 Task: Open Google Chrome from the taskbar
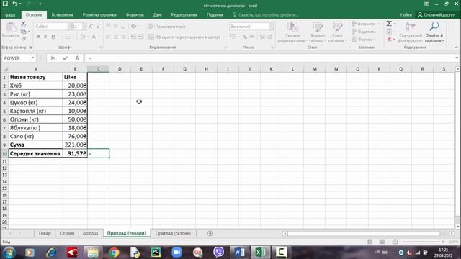(x=114, y=253)
